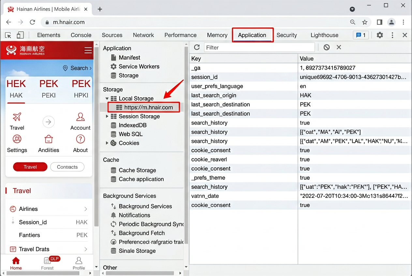Open the Chrome profile avatar
Viewport: 412px width, 276px height.
[x=391, y=22]
